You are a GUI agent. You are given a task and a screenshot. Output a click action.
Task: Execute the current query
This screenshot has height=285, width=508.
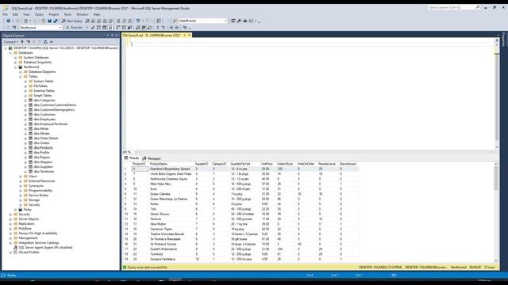click(x=74, y=28)
